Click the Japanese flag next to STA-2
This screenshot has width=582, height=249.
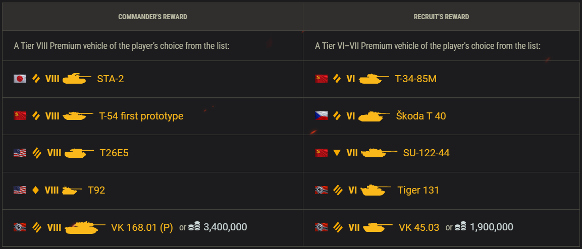(x=20, y=79)
